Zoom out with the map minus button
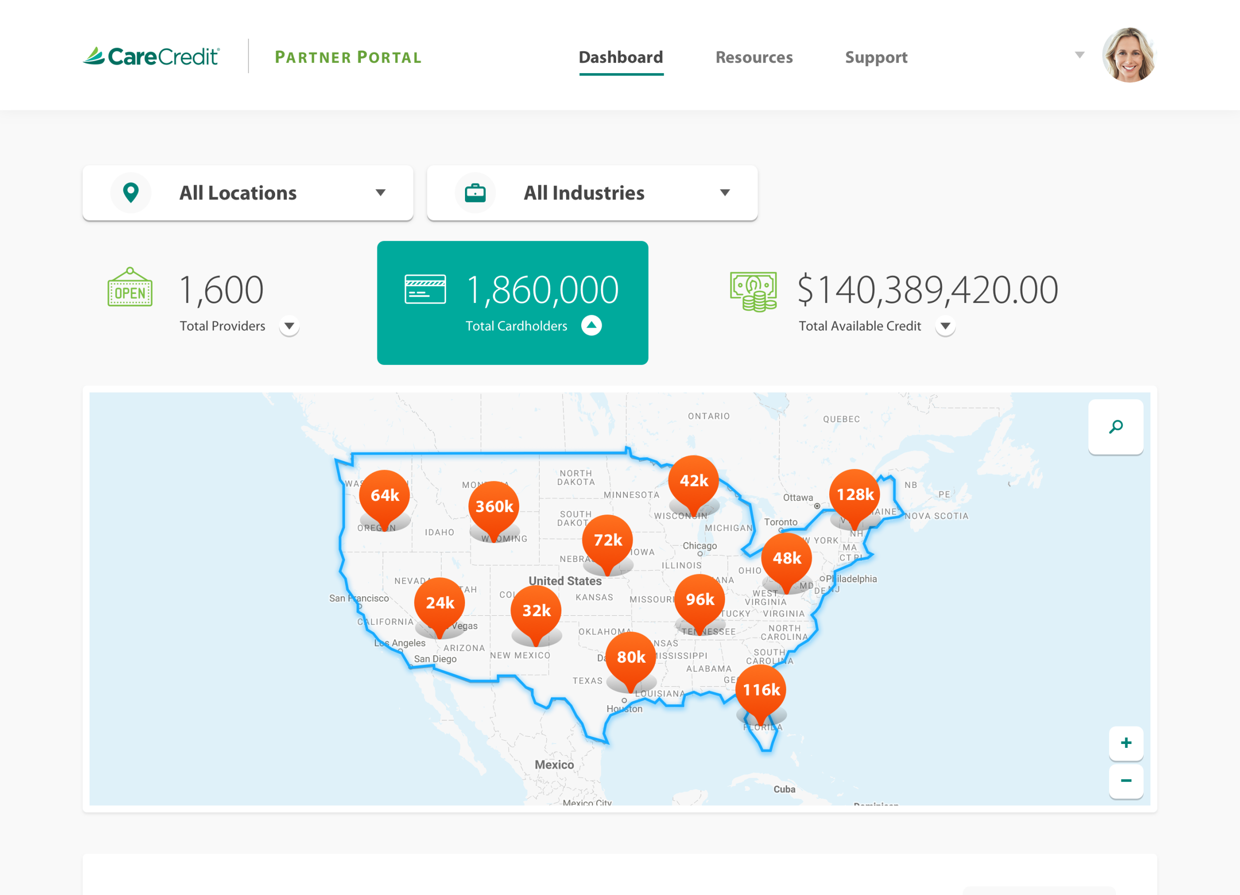The height and width of the screenshot is (895, 1240). point(1126,780)
